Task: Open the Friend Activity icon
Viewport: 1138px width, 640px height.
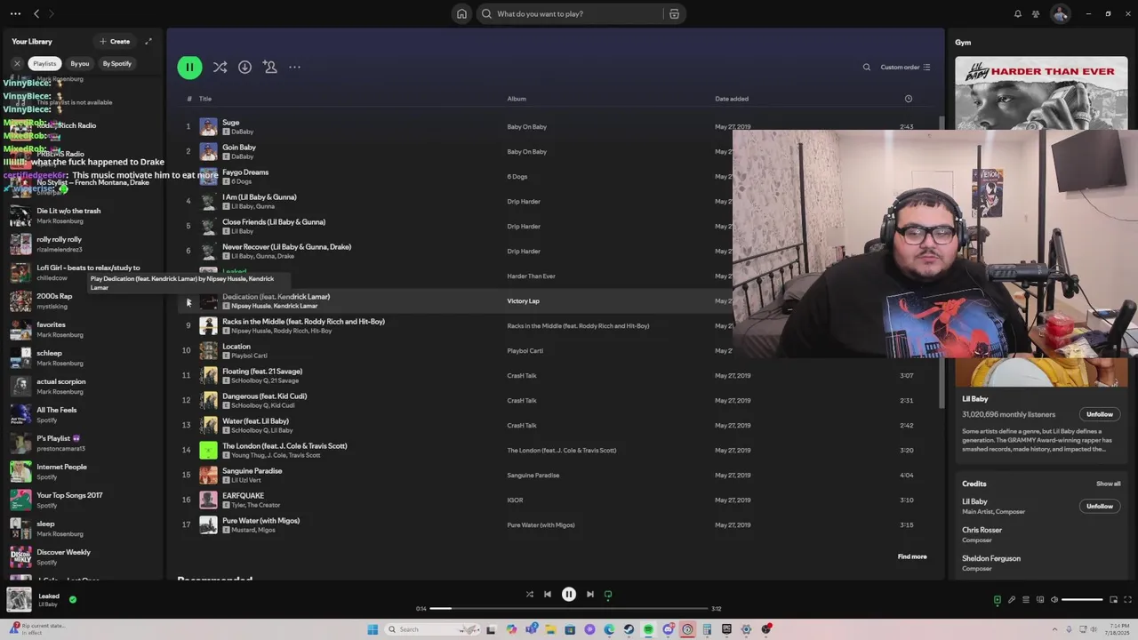Action: coord(1036,13)
